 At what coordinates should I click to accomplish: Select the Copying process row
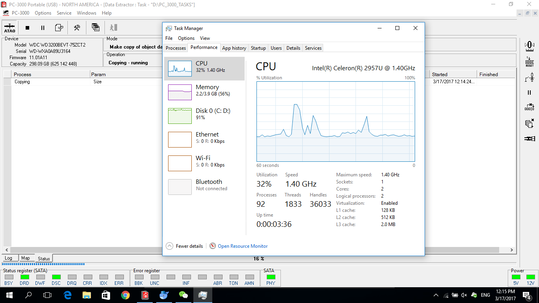coord(259,82)
